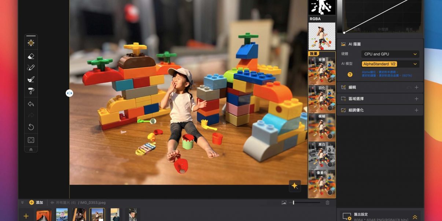This screenshot has height=221, width=442.
Task: Select the Eraser tool
Action: coord(31,56)
